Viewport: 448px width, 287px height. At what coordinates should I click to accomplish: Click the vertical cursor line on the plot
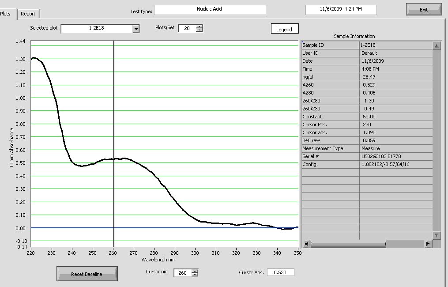tap(114, 143)
